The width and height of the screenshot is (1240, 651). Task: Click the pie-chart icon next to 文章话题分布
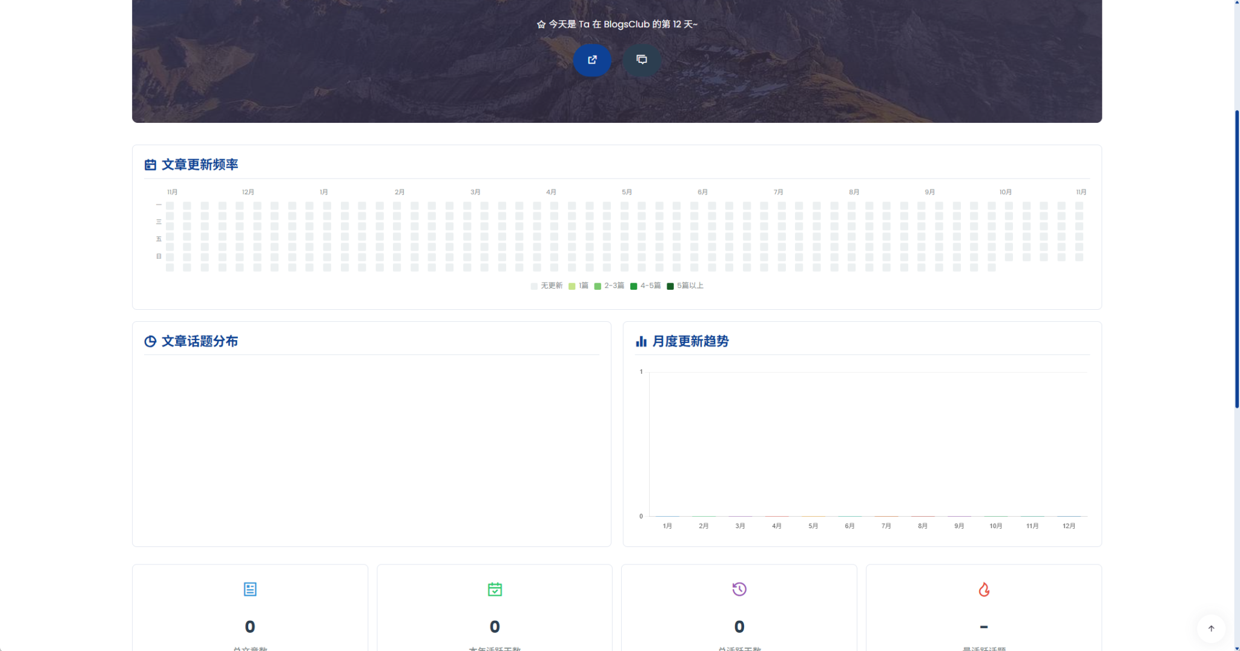coord(150,341)
